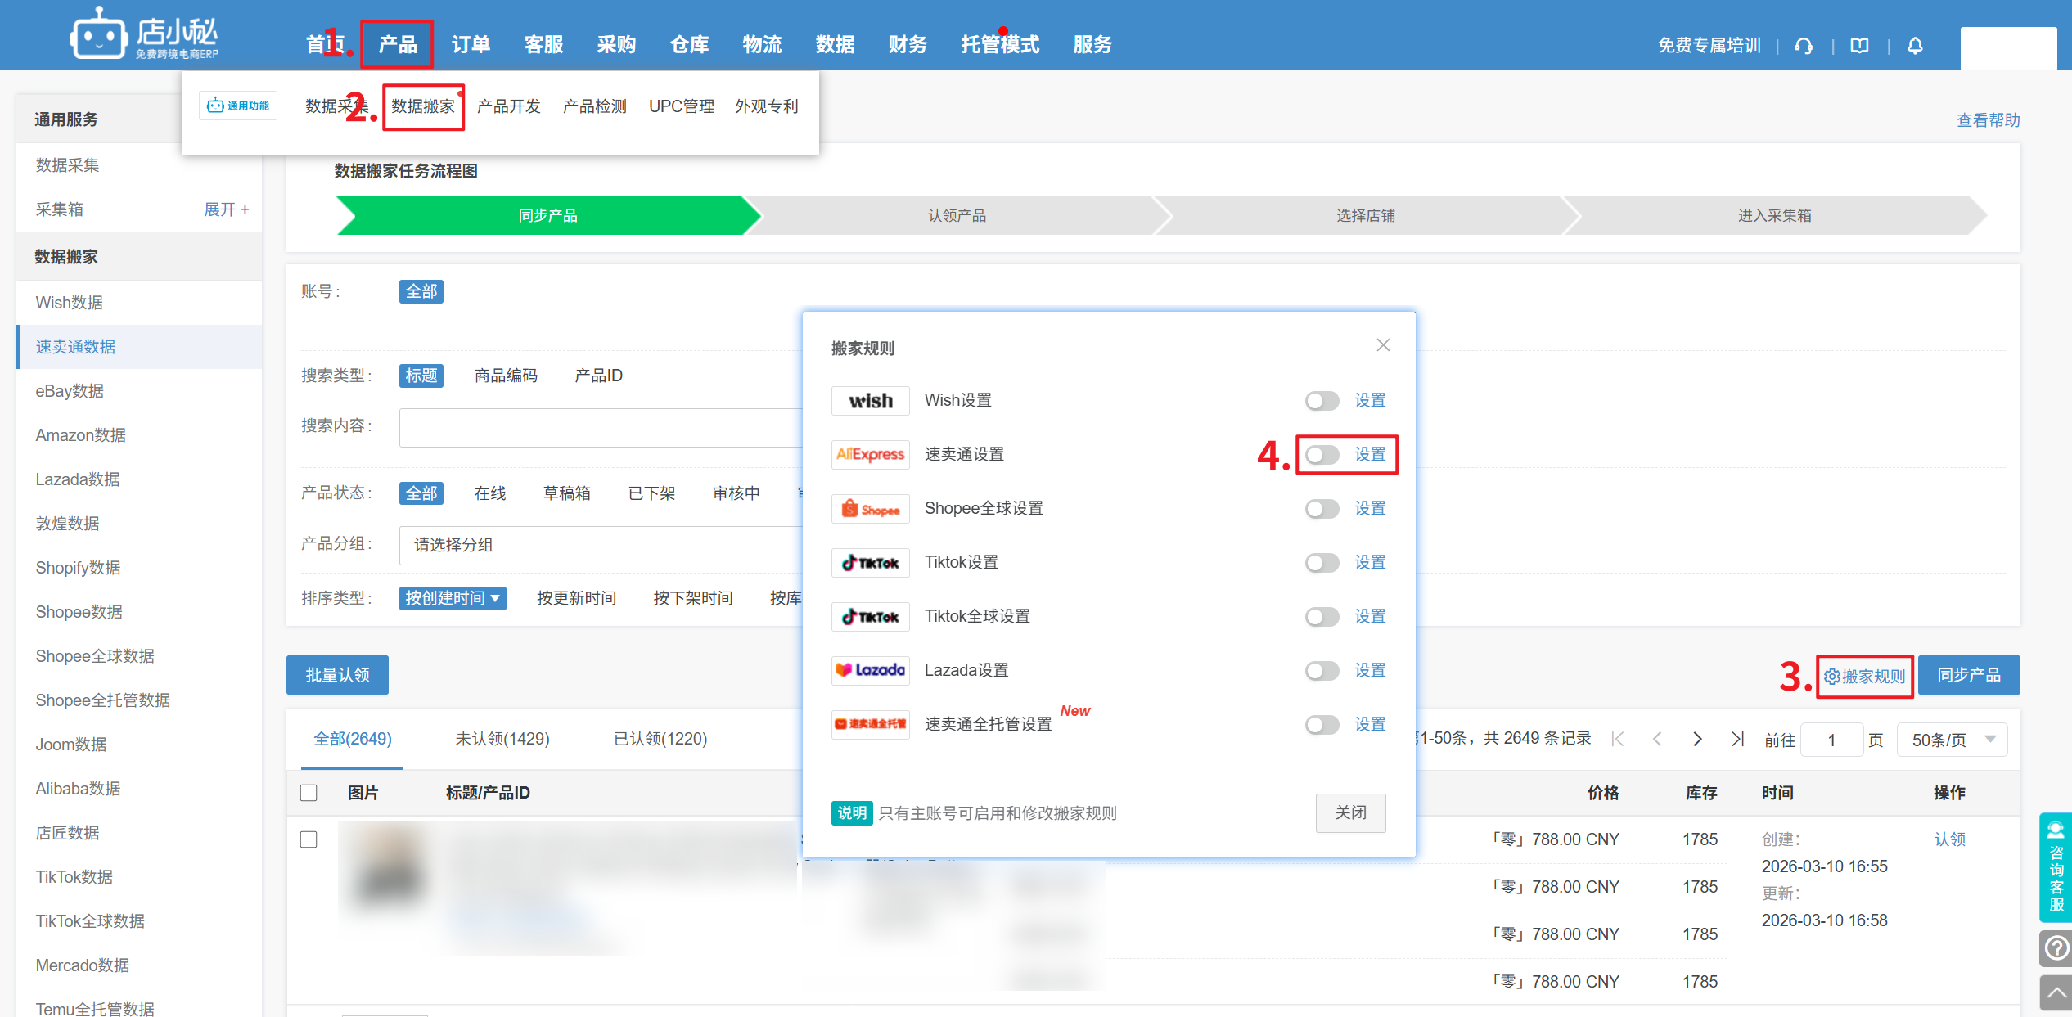Open the help book icon in header
Image resolution: width=2072 pixels, height=1017 pixels.
tap(1859, 46)
